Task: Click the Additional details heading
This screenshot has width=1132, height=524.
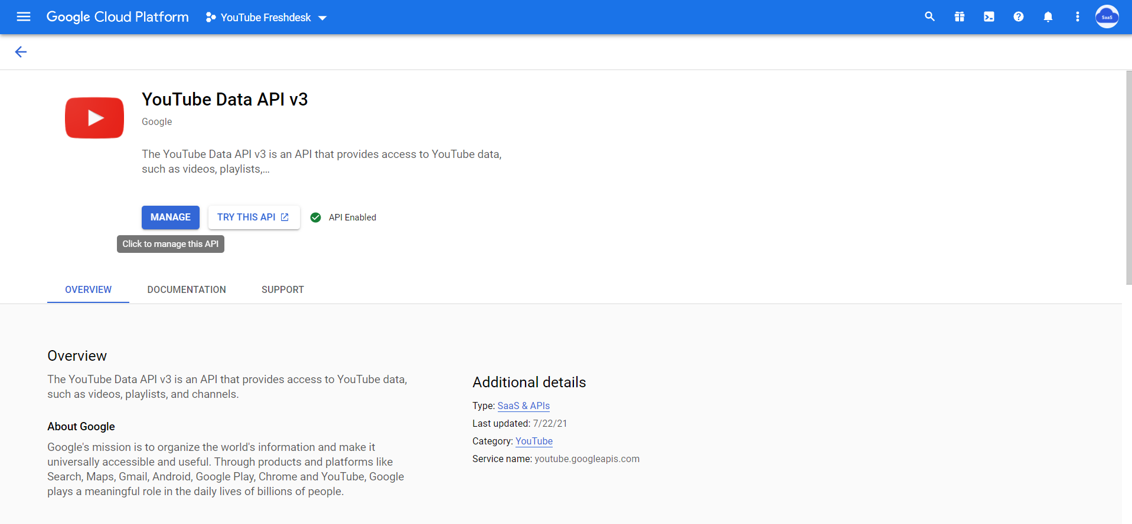Action: 529,382
